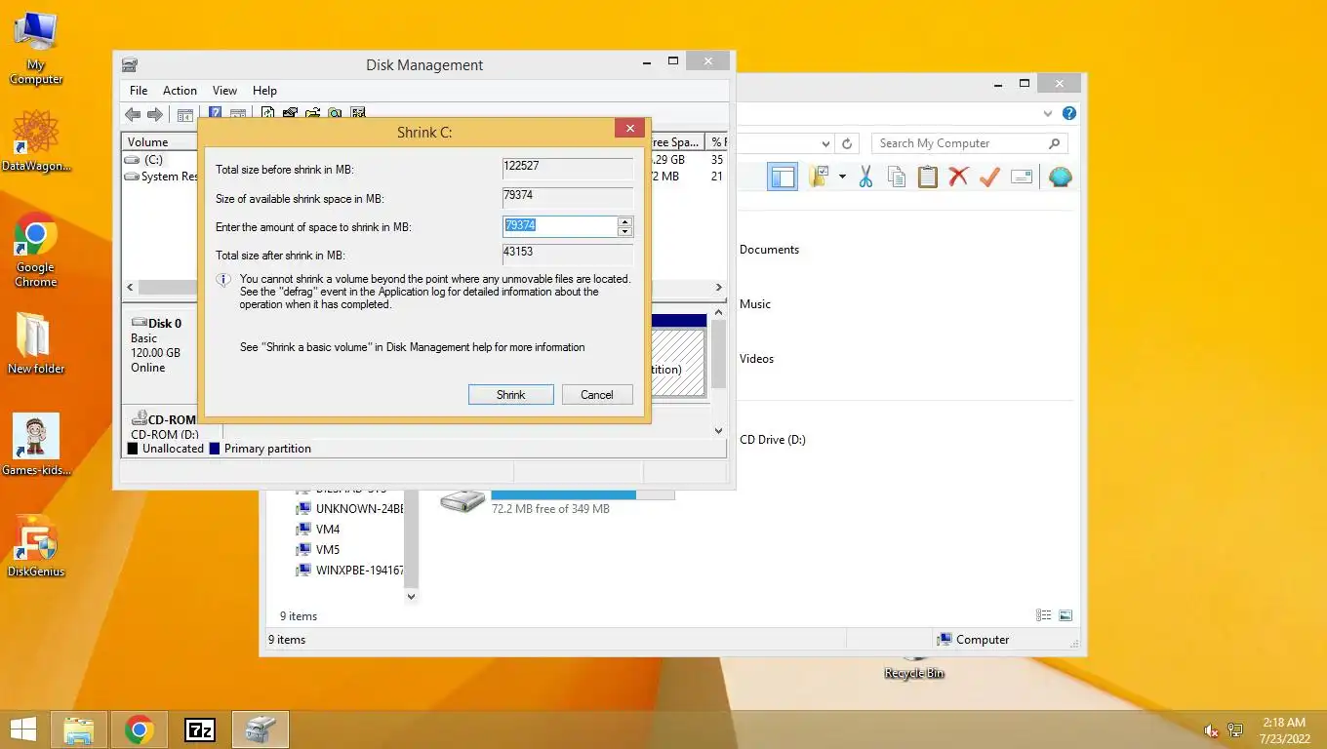1327x749 pixels.
Task: Select CD Drive (D:) in Explorer
Action: pyautogui.click(x=773, y=440)
